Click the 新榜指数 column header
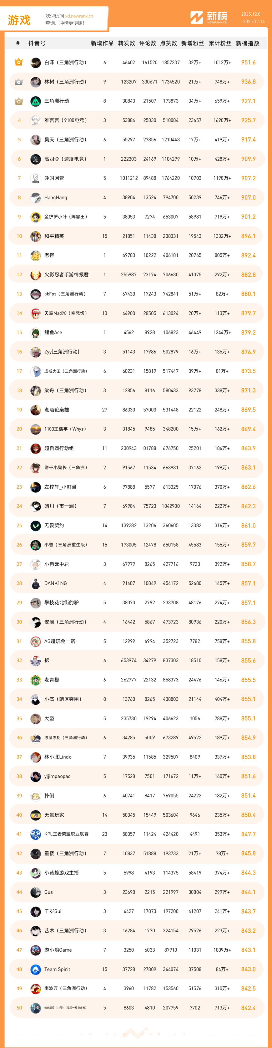This screenshot has width=272, height=1048. (248, 43)
